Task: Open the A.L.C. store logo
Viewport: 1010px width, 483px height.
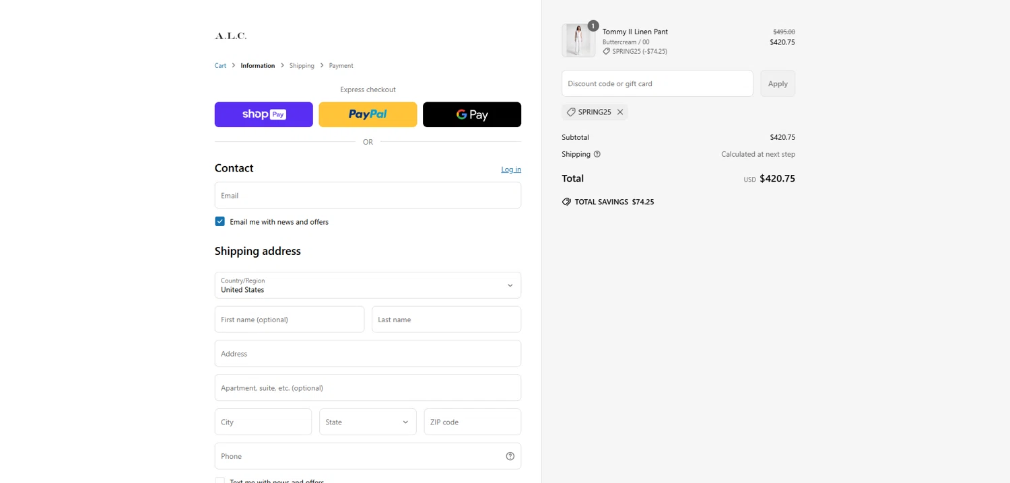Action: [x=230, y=36]
